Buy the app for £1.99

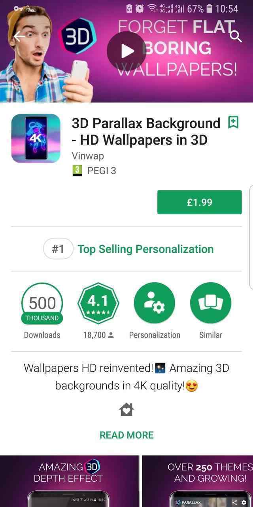tap(199, 202)
